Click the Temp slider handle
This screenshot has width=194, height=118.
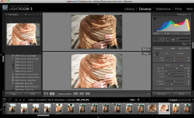point(175,58)
